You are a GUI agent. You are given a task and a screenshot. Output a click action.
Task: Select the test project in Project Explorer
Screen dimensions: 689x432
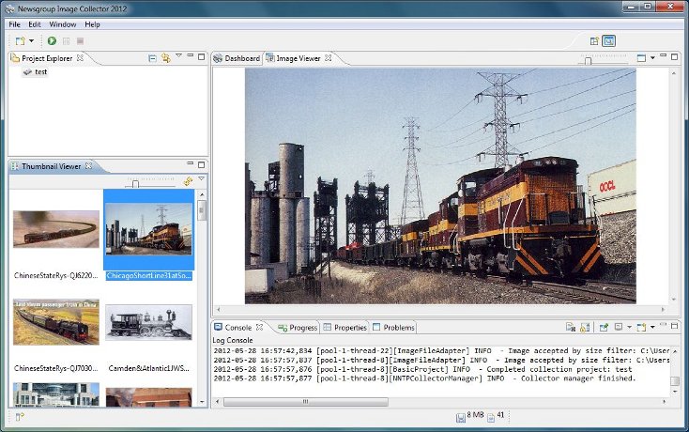pos(35,71)
